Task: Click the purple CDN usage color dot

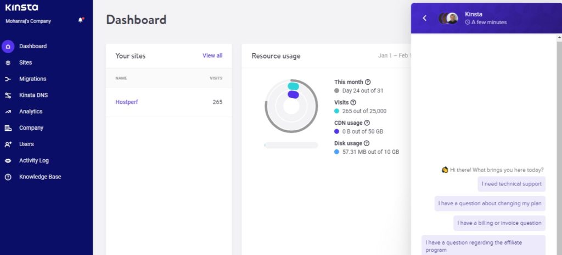Action: pos(336,131)
